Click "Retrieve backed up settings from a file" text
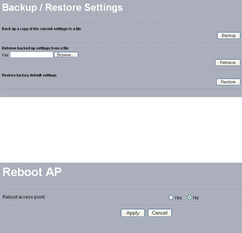 (35, 48)
